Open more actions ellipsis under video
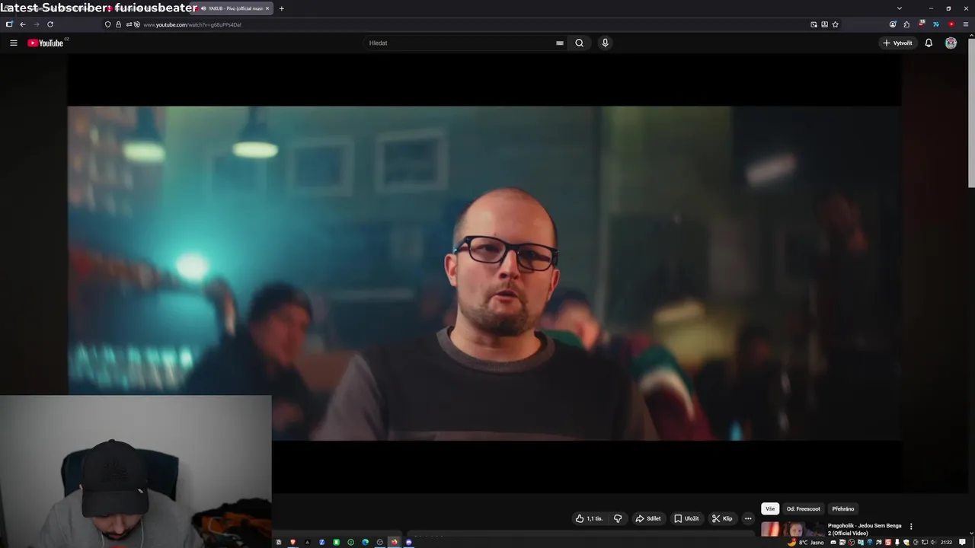Viewport: 975px width, 548px height. tap(748, 518)
